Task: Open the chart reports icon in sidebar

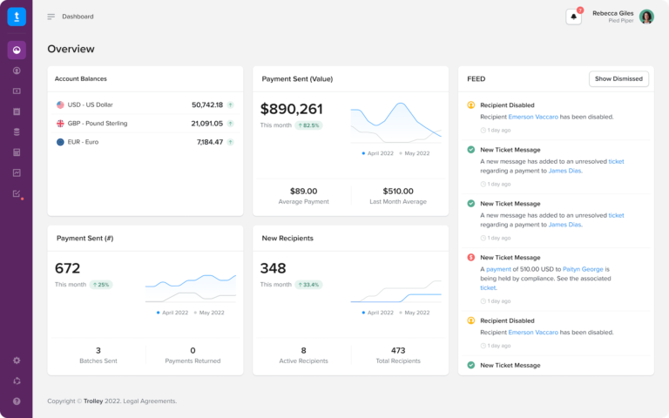Action: tap(17, 172)
